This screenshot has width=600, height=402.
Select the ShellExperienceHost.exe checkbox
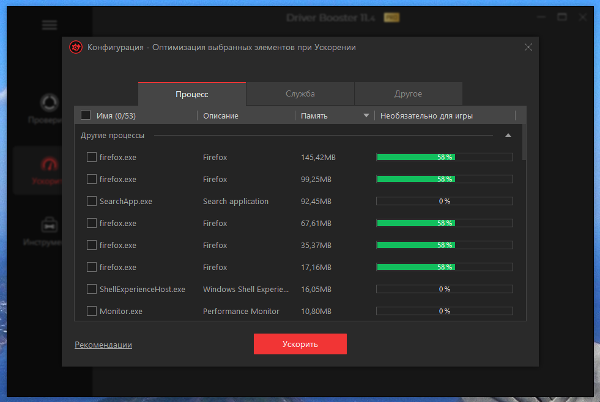pos(92,289)
